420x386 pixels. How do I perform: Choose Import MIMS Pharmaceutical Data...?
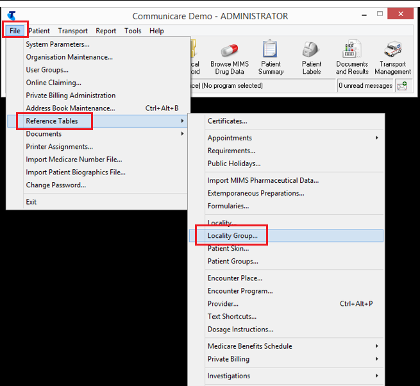coord(286,181)
